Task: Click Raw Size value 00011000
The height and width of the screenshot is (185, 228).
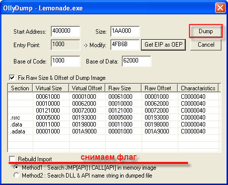Action: point(120,124)
